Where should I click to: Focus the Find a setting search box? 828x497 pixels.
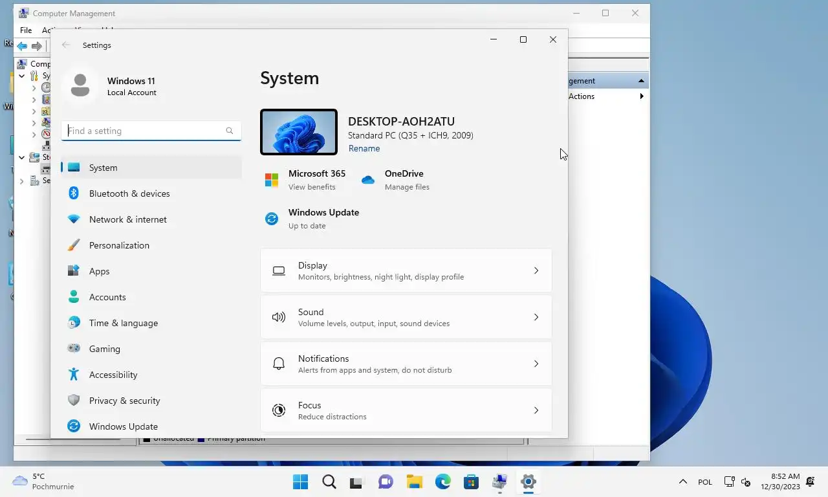(x=151, y=131)
